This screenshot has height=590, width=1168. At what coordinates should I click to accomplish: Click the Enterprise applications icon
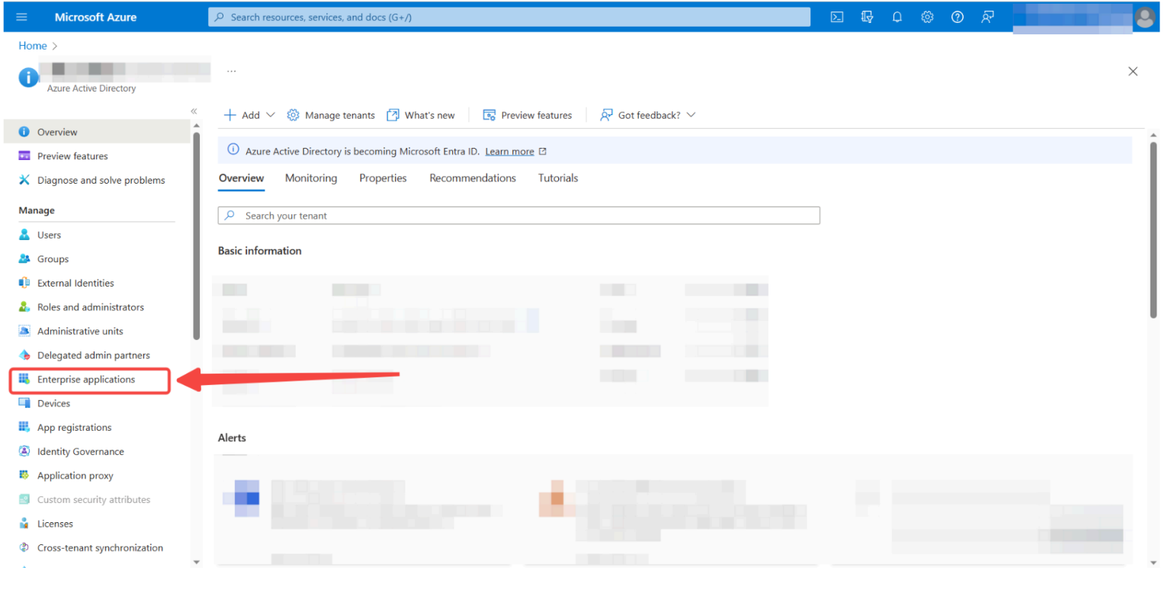[x=24, y=379]
